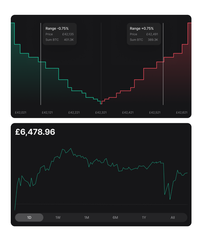Show the All time range
The width and height of the screenshot is (202, 241).
point(173,217)
